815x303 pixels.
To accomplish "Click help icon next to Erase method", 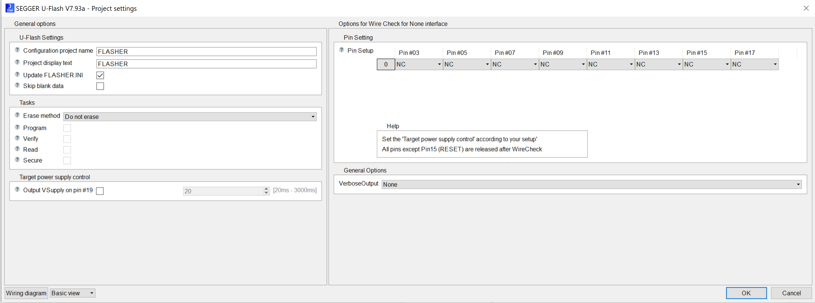I will 17,115.
